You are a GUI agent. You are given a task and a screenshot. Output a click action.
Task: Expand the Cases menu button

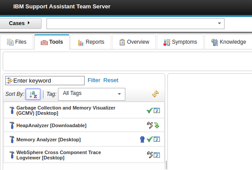[20, 23]
